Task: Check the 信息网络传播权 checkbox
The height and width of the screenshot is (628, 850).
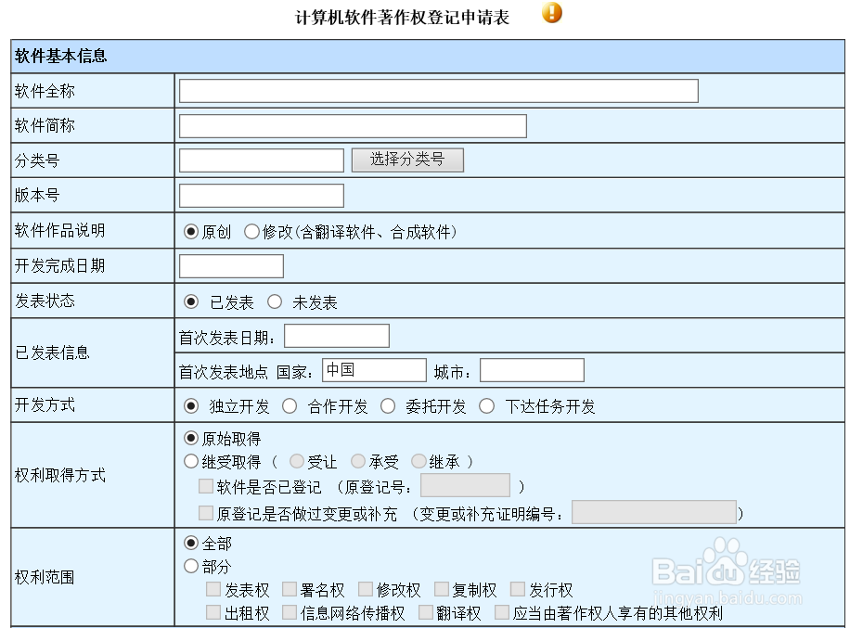Action: [x=290, y=612]
